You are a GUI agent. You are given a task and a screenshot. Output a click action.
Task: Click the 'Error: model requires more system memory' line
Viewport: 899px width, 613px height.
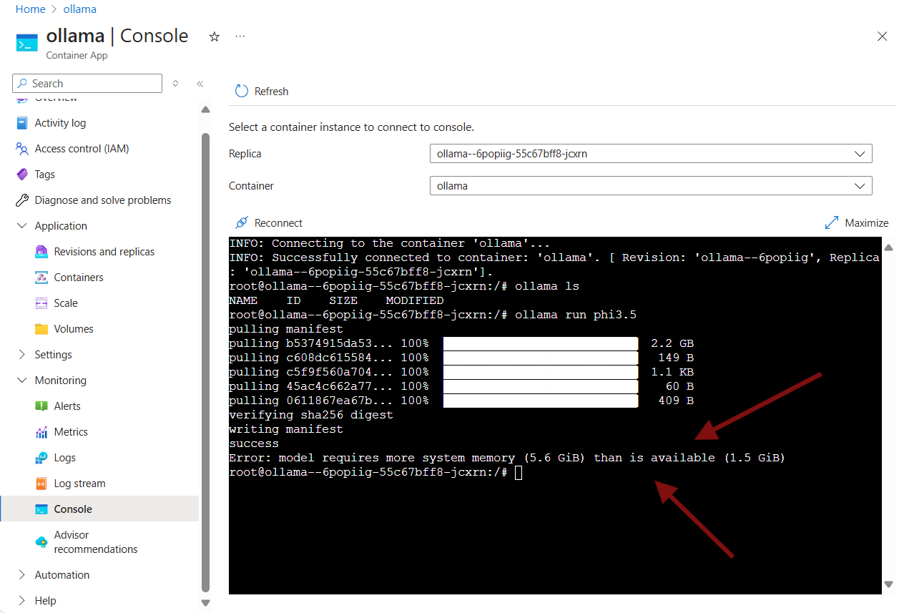click(507, 458)
